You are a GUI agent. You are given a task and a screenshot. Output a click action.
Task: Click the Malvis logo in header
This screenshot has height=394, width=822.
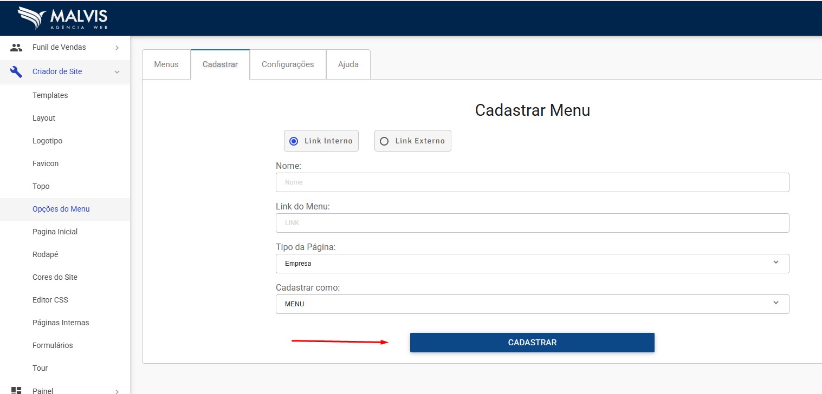[63, 18]
